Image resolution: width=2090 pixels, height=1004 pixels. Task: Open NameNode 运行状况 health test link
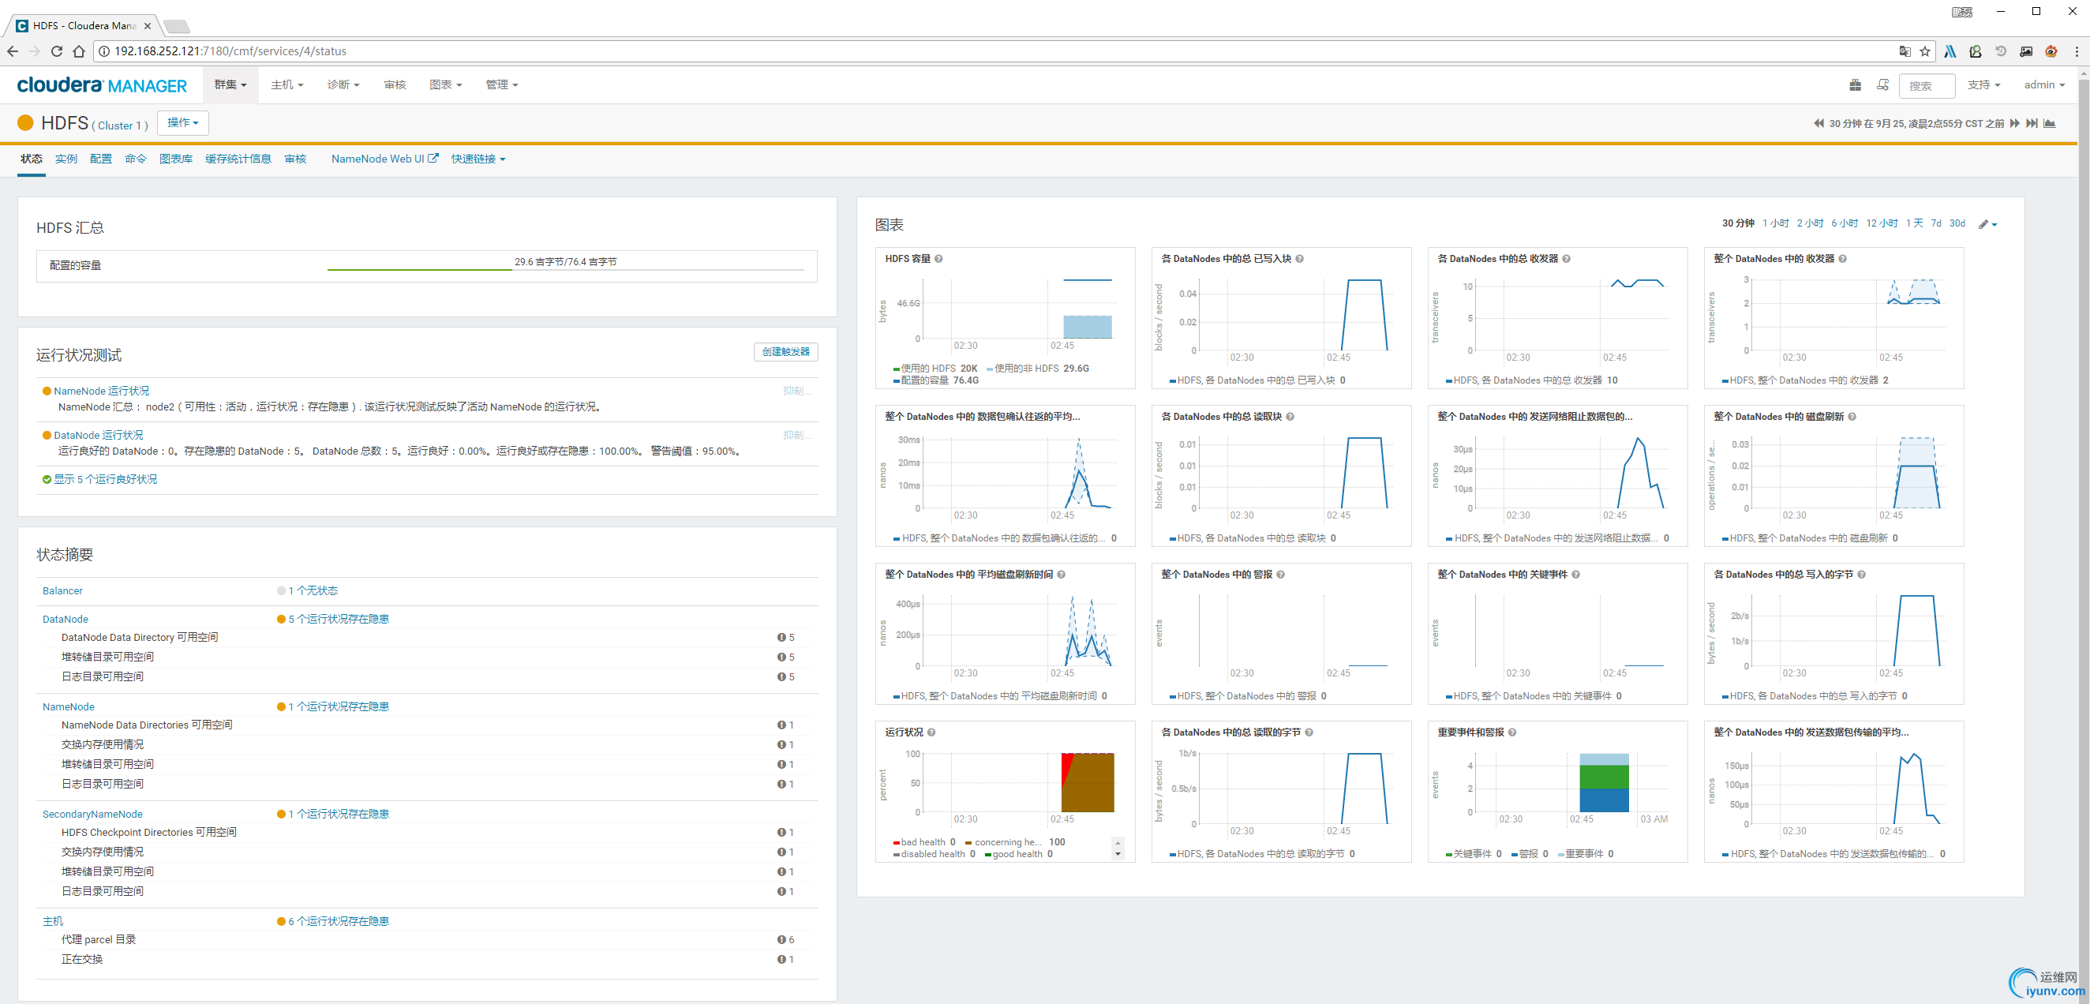click(x=101, y=391)
